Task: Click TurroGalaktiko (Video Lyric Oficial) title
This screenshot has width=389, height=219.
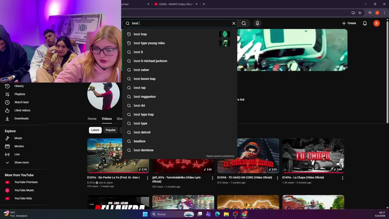Action: [177, 179]
